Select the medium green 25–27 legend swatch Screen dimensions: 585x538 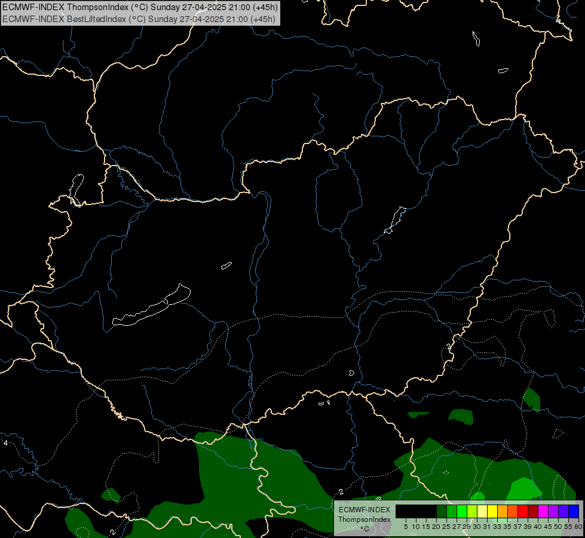coord(452,511)
